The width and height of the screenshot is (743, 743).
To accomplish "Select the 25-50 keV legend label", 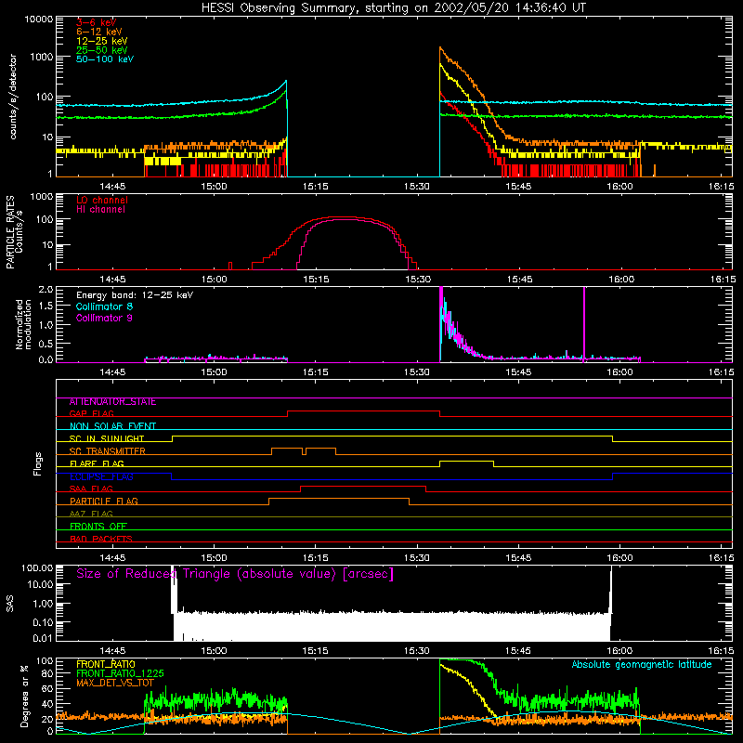I will coord(101,50).
